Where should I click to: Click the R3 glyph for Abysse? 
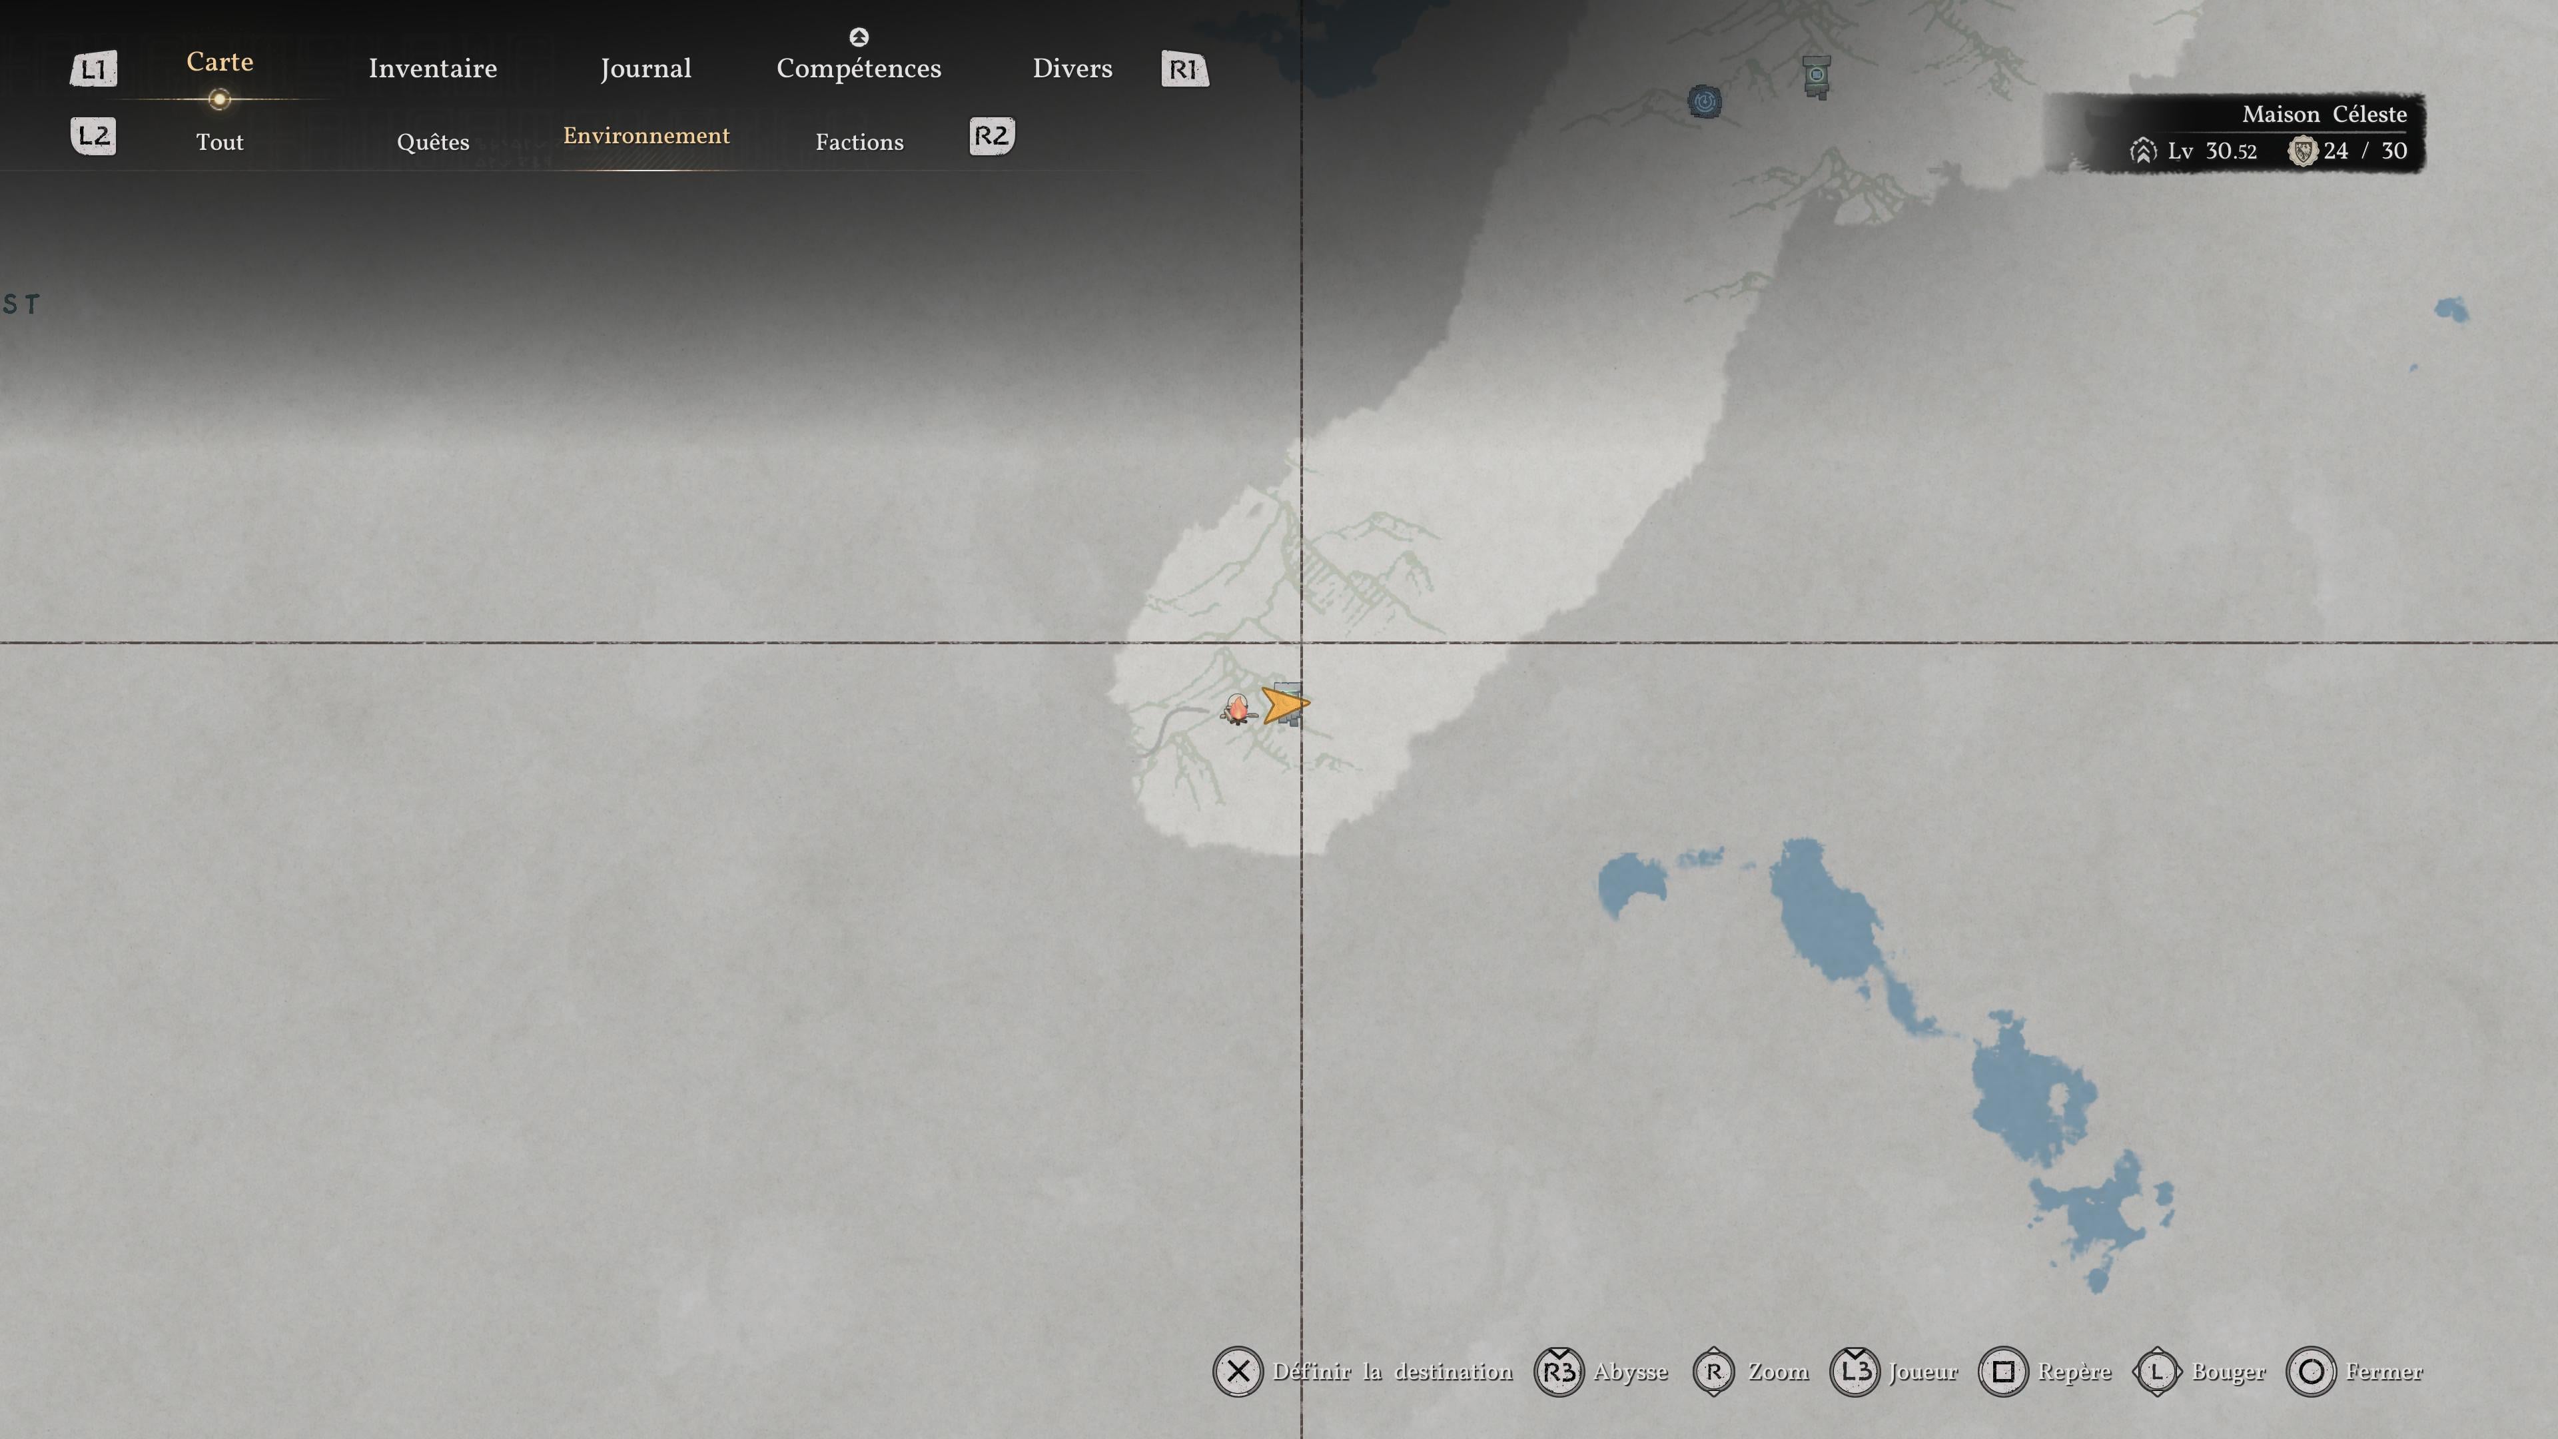(x=1559, y=1372)
